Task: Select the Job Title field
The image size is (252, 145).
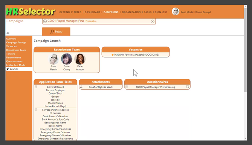Action: click(x=55, y=100)
